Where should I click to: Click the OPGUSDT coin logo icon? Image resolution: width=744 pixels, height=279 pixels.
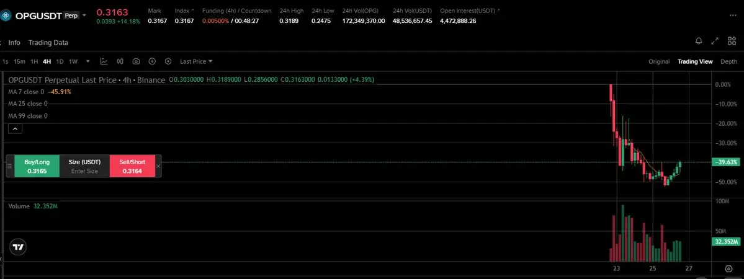click(6, 15)
